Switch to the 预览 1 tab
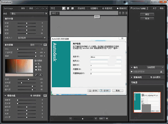The image size is (168, 124). (55, 13)
